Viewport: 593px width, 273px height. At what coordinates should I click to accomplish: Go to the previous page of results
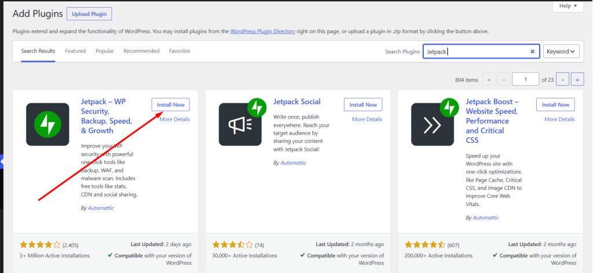[504, 80]
